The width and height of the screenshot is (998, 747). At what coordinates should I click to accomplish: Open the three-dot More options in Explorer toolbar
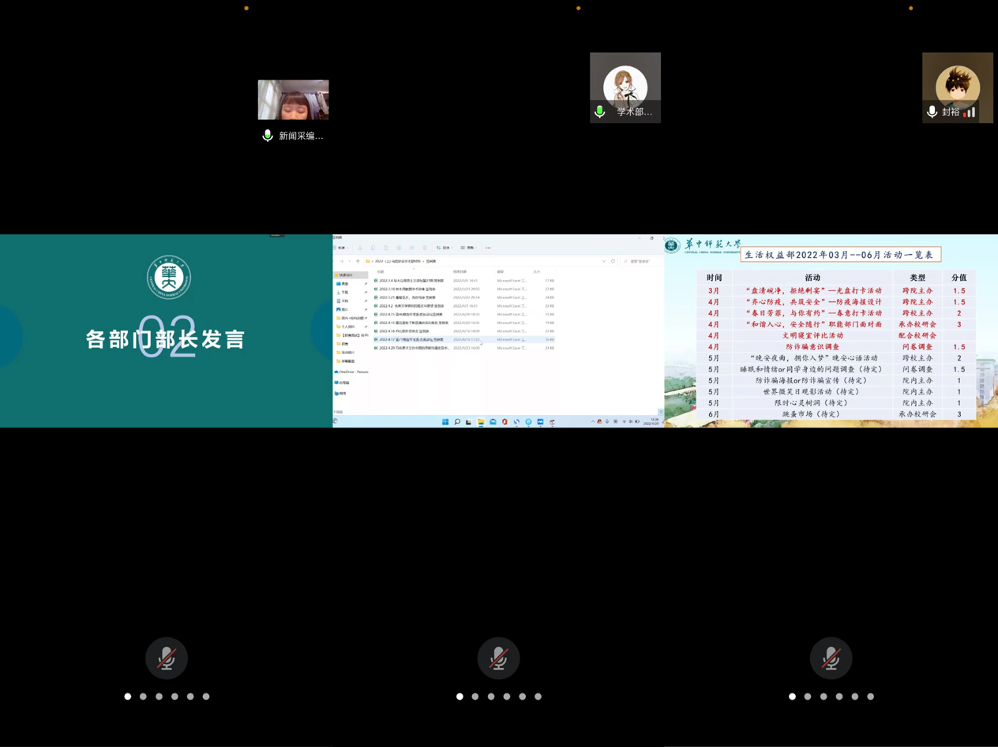[488, 248]
